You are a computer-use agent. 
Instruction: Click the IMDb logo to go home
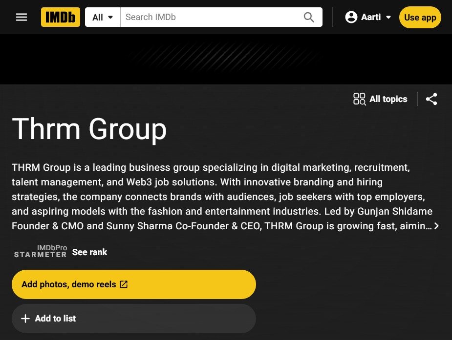point(60,17)
